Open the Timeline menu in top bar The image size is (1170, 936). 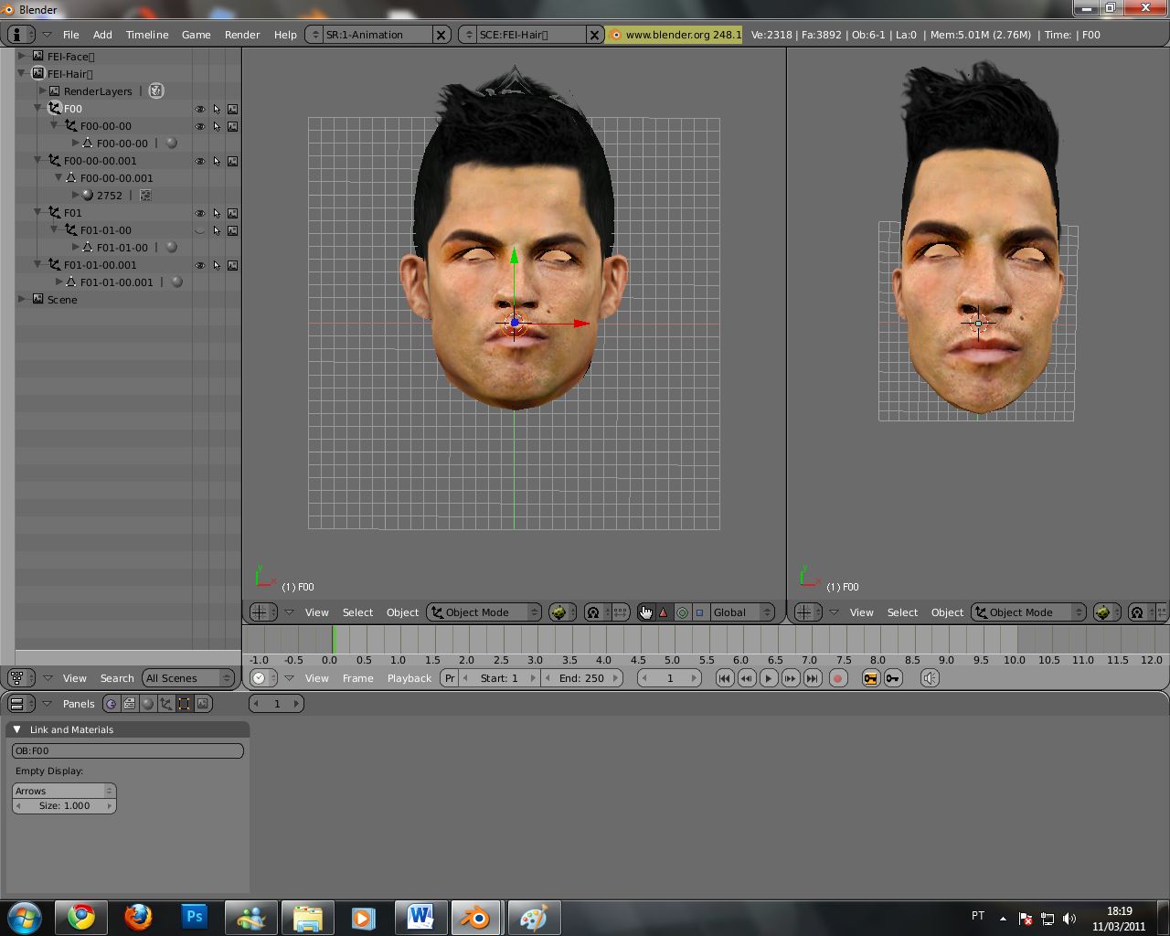[x=147, y=35]
